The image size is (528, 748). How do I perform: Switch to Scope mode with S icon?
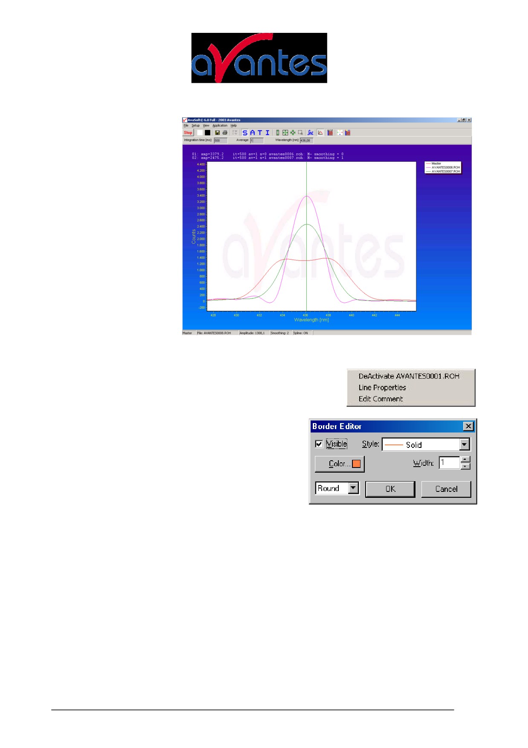[245, 133]
